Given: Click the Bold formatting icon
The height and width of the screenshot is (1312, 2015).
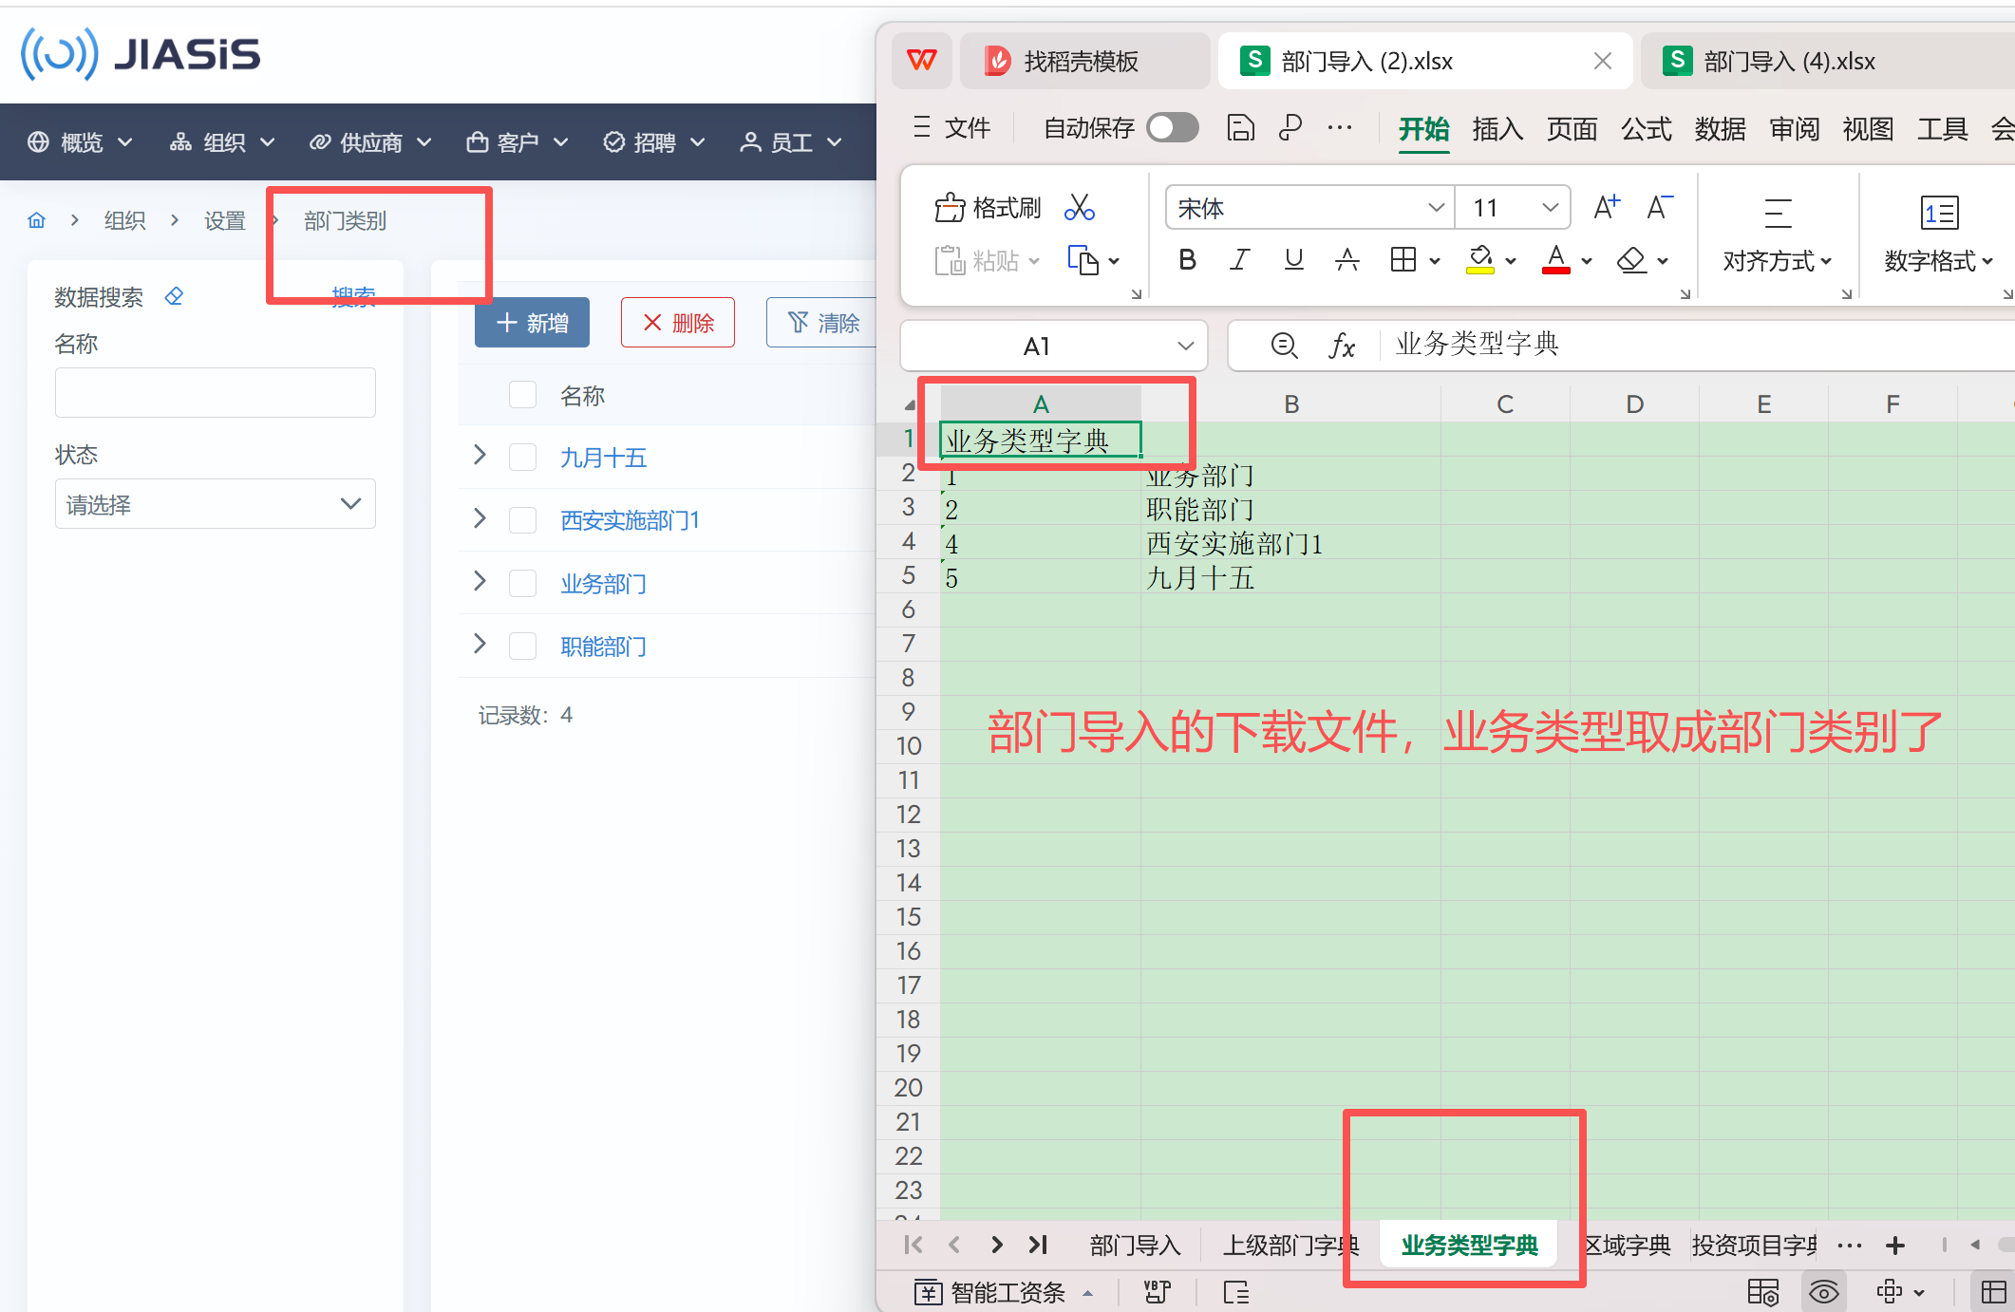Looking at the screenshot, I should point(1187,260).
